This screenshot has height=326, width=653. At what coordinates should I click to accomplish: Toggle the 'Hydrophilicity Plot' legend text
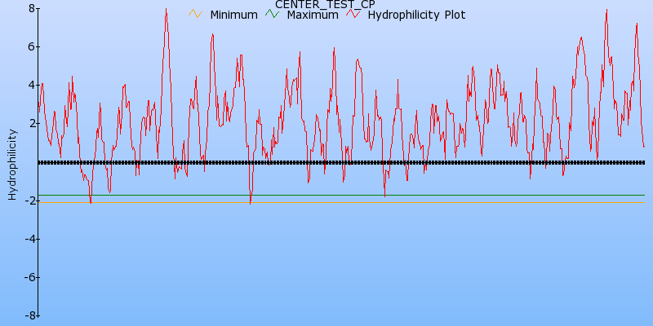point(416,15)
